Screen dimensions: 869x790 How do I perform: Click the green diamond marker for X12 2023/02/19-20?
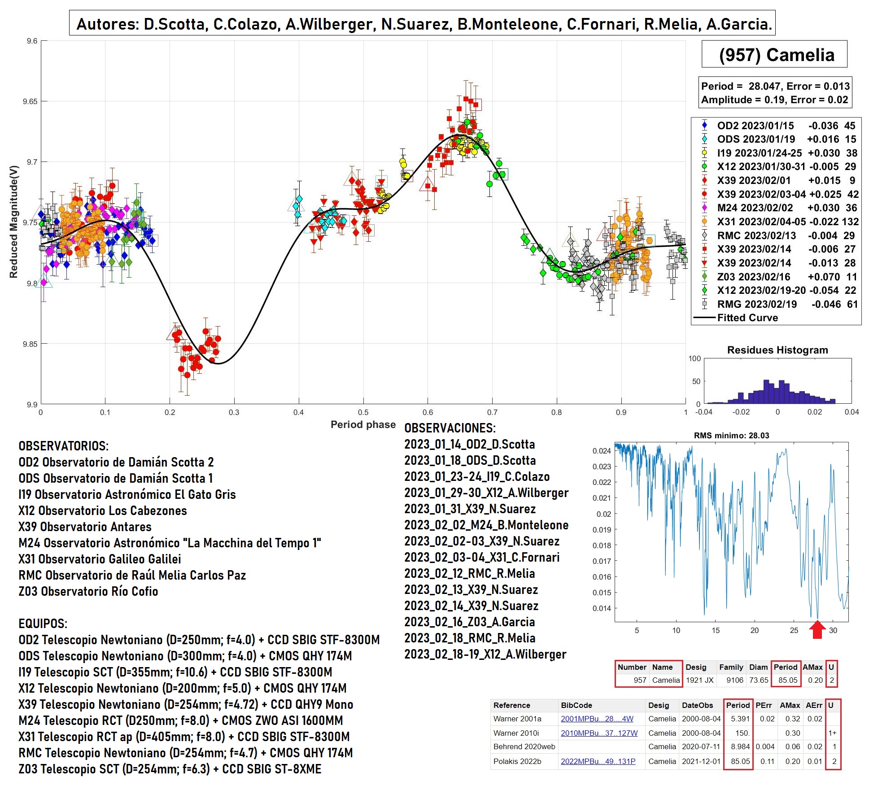point(704,290)
